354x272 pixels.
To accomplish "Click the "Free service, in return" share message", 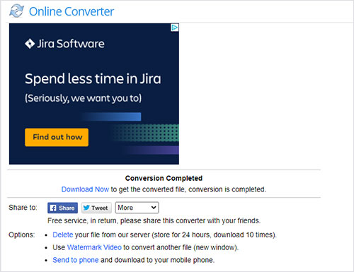I will pyautogui.click(x=154, y=220).
